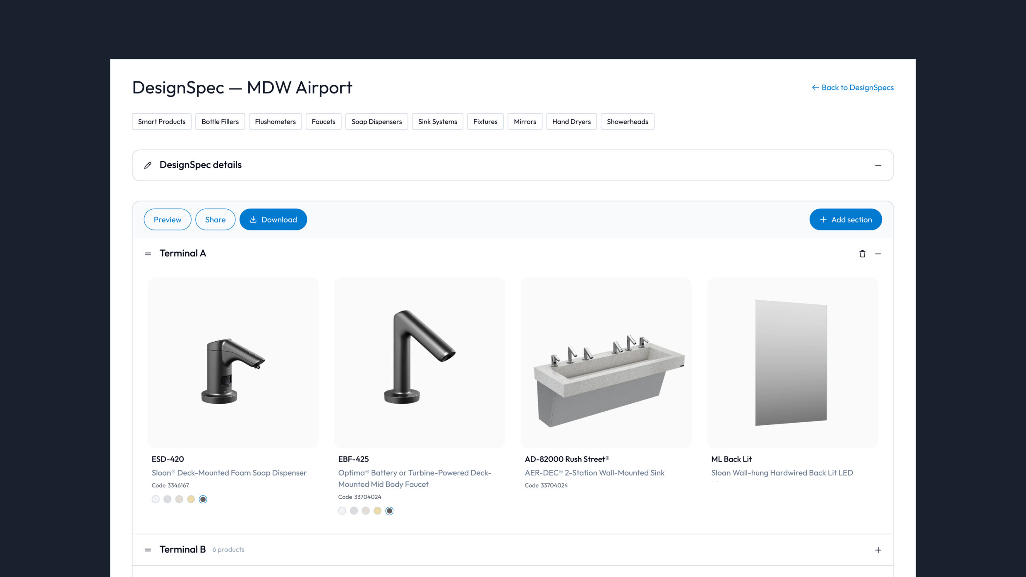This screenshot has height=577, width=1026.
Task: Click the drag handle beside Terminal A
Action: 147,254
